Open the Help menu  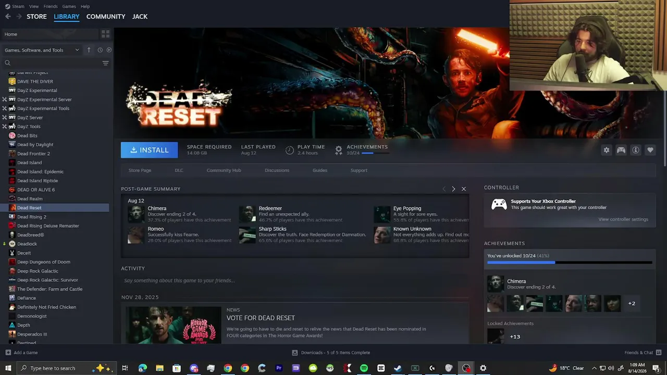click(85, 6)
